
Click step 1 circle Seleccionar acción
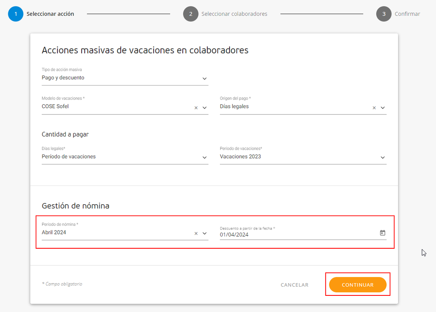coord(16,14)
